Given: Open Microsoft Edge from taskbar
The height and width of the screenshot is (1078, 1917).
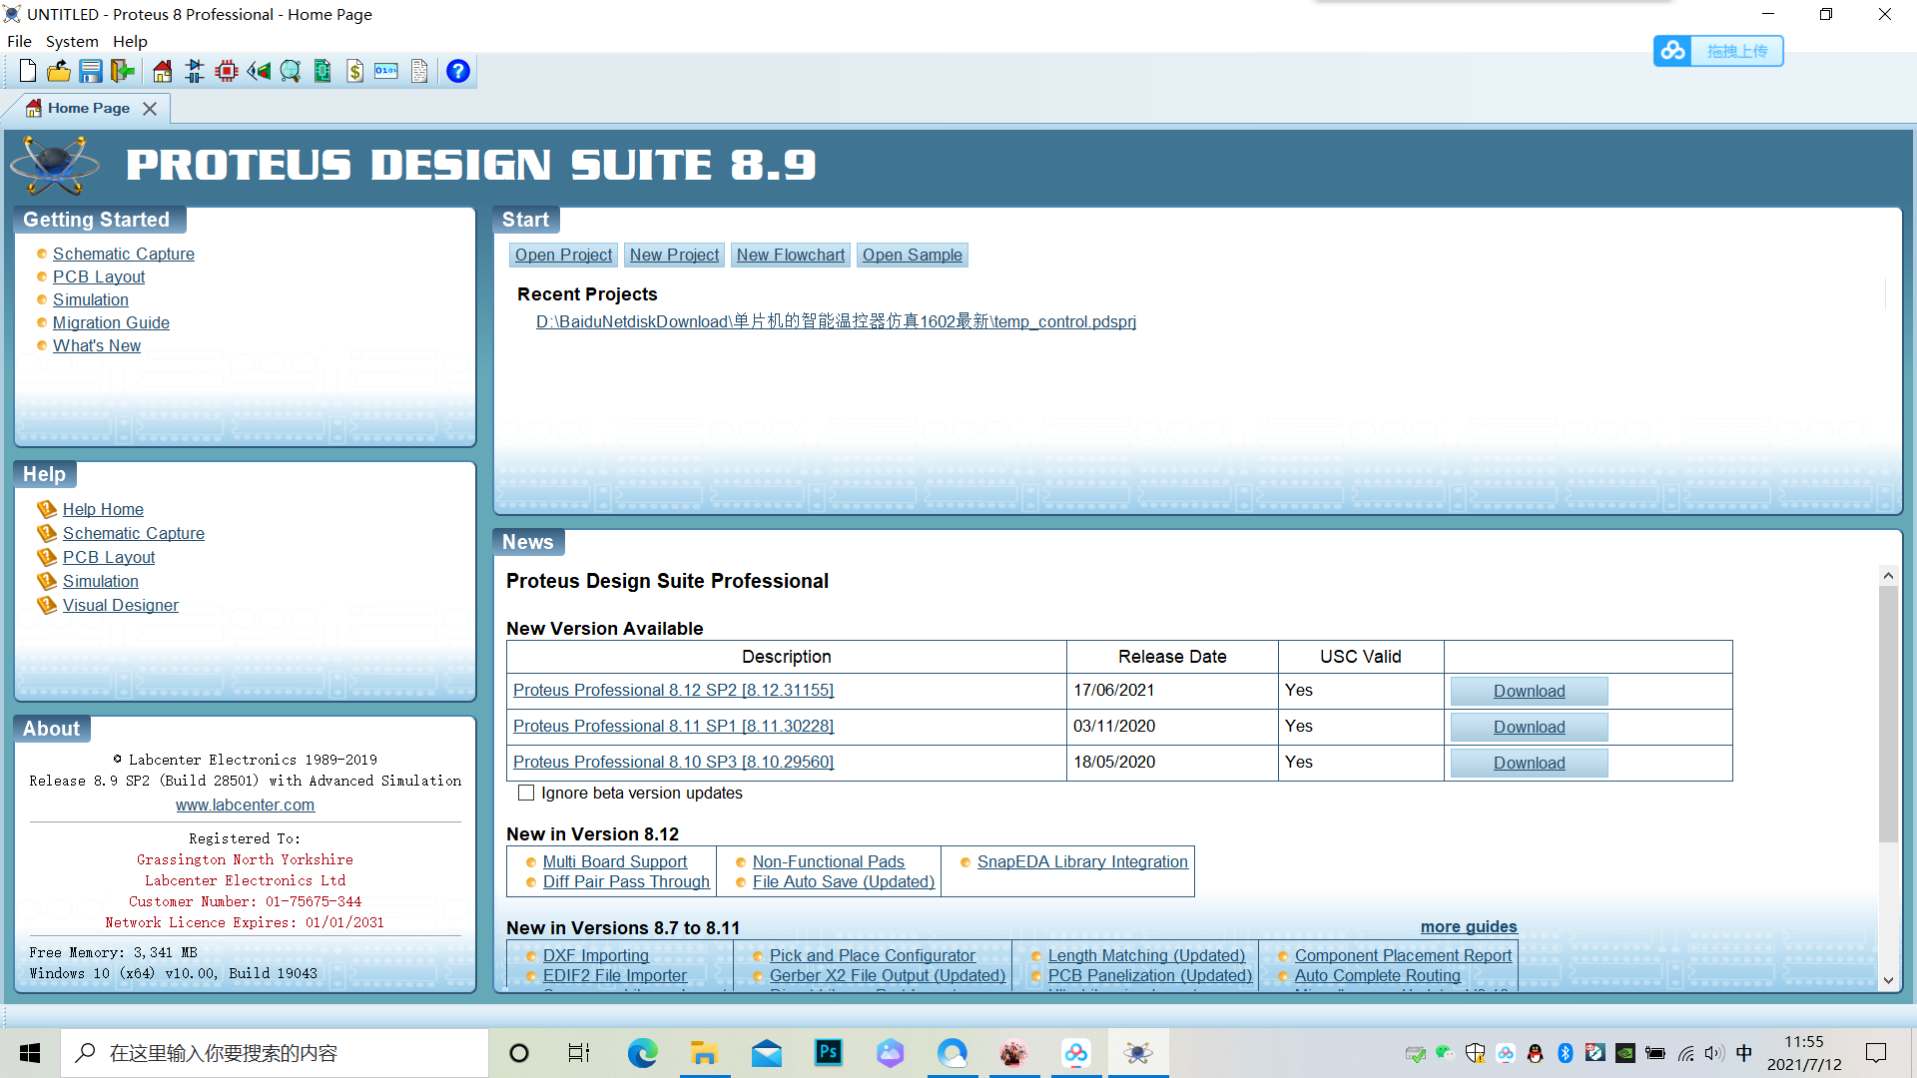Looking at the screenshot, I should point(642,1053).
